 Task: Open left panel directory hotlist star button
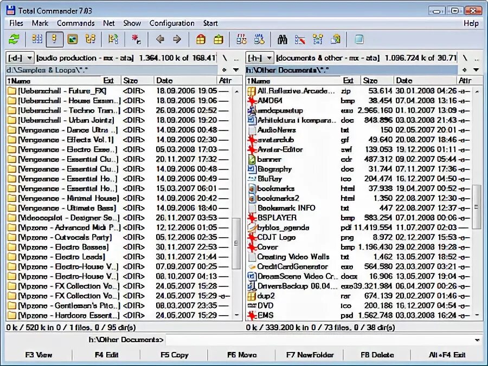(224, 70)
